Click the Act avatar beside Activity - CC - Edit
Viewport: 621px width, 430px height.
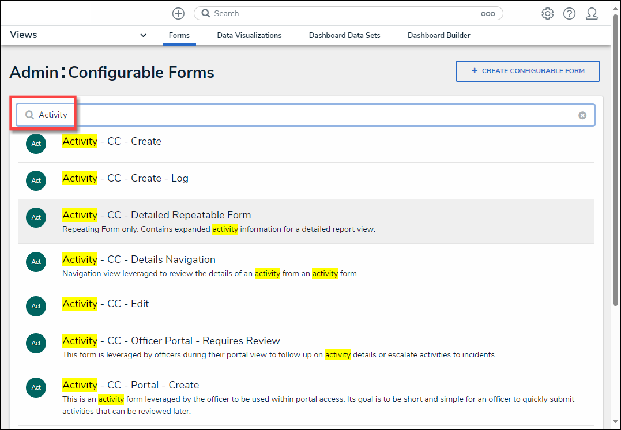(36, 306)
